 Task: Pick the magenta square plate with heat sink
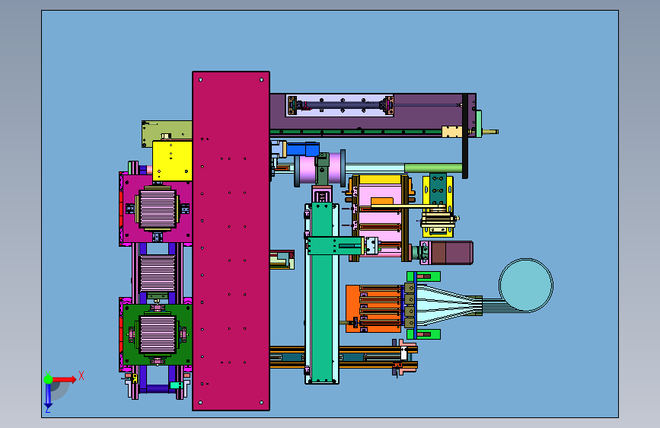point(157,209)
